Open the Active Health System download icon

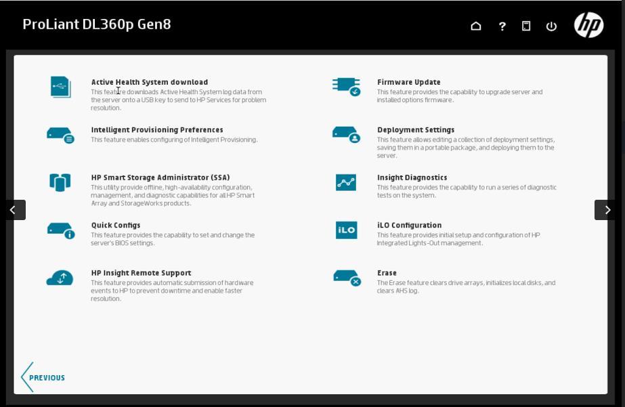pyautogui.click(x=60, y=87)
